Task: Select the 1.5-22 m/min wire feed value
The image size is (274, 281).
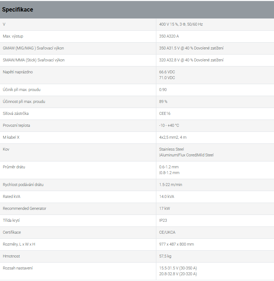Action: coord(170,185)
